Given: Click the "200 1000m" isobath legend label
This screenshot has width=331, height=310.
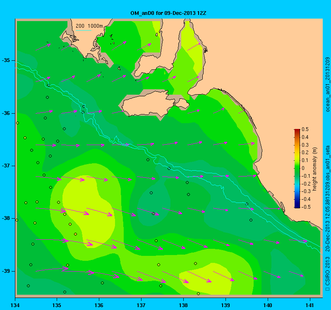Looking at the screenshot, I should [89, 26].
